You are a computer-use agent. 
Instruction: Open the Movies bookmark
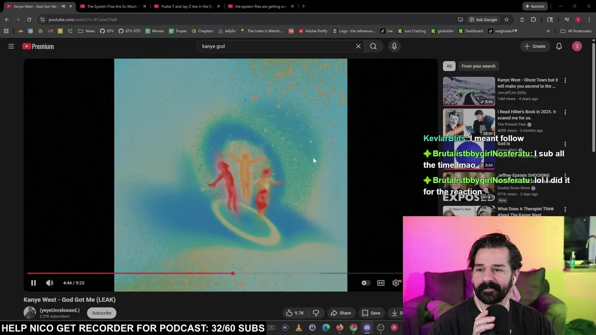tap(154, 31)
